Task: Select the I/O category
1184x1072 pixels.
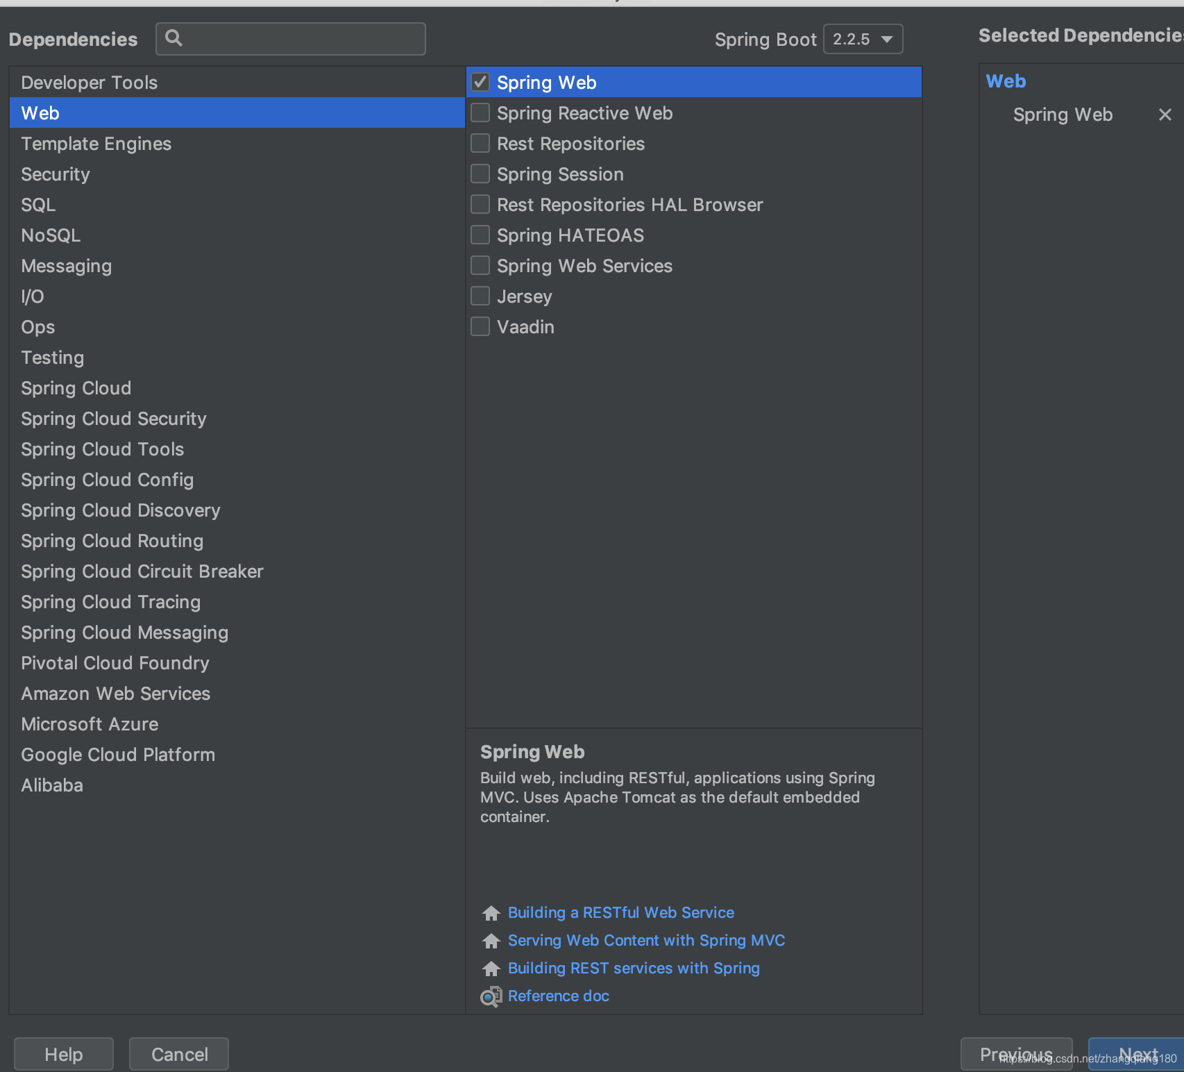Action: [237, 296]
